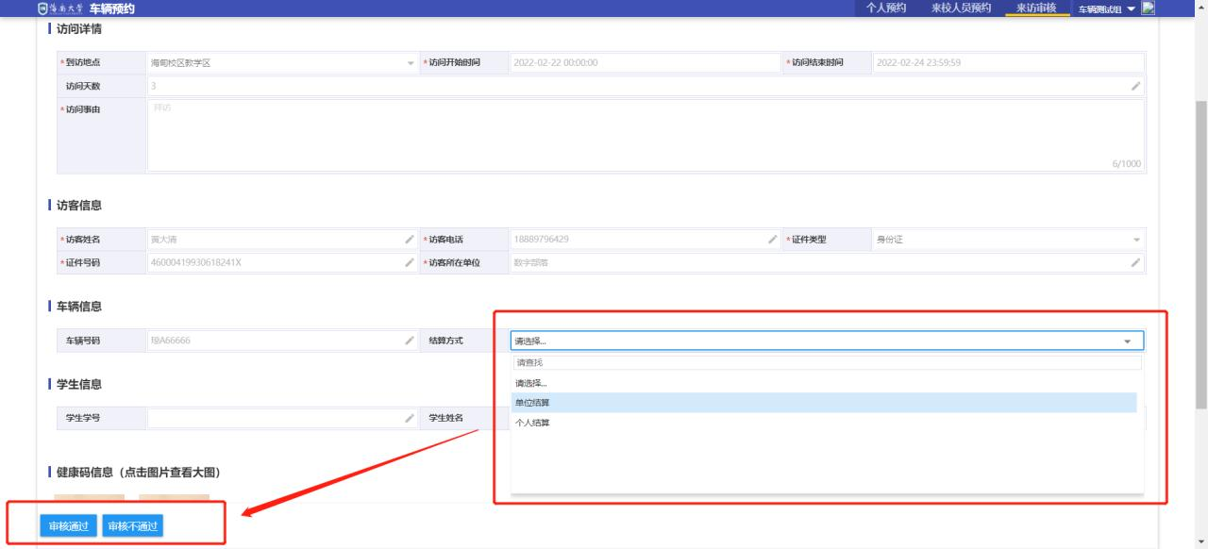Viewport: 1208px width, 549px height.
Task: Reject using 审核不通过 button
Action: coord(132,526)
